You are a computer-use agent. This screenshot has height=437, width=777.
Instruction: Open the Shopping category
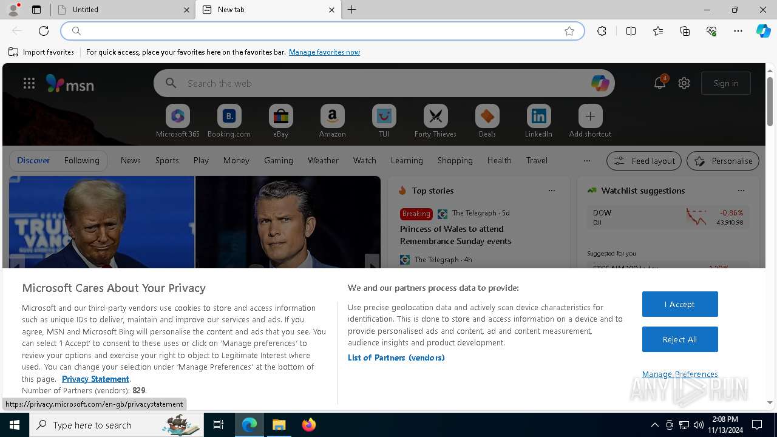[455, 160]
